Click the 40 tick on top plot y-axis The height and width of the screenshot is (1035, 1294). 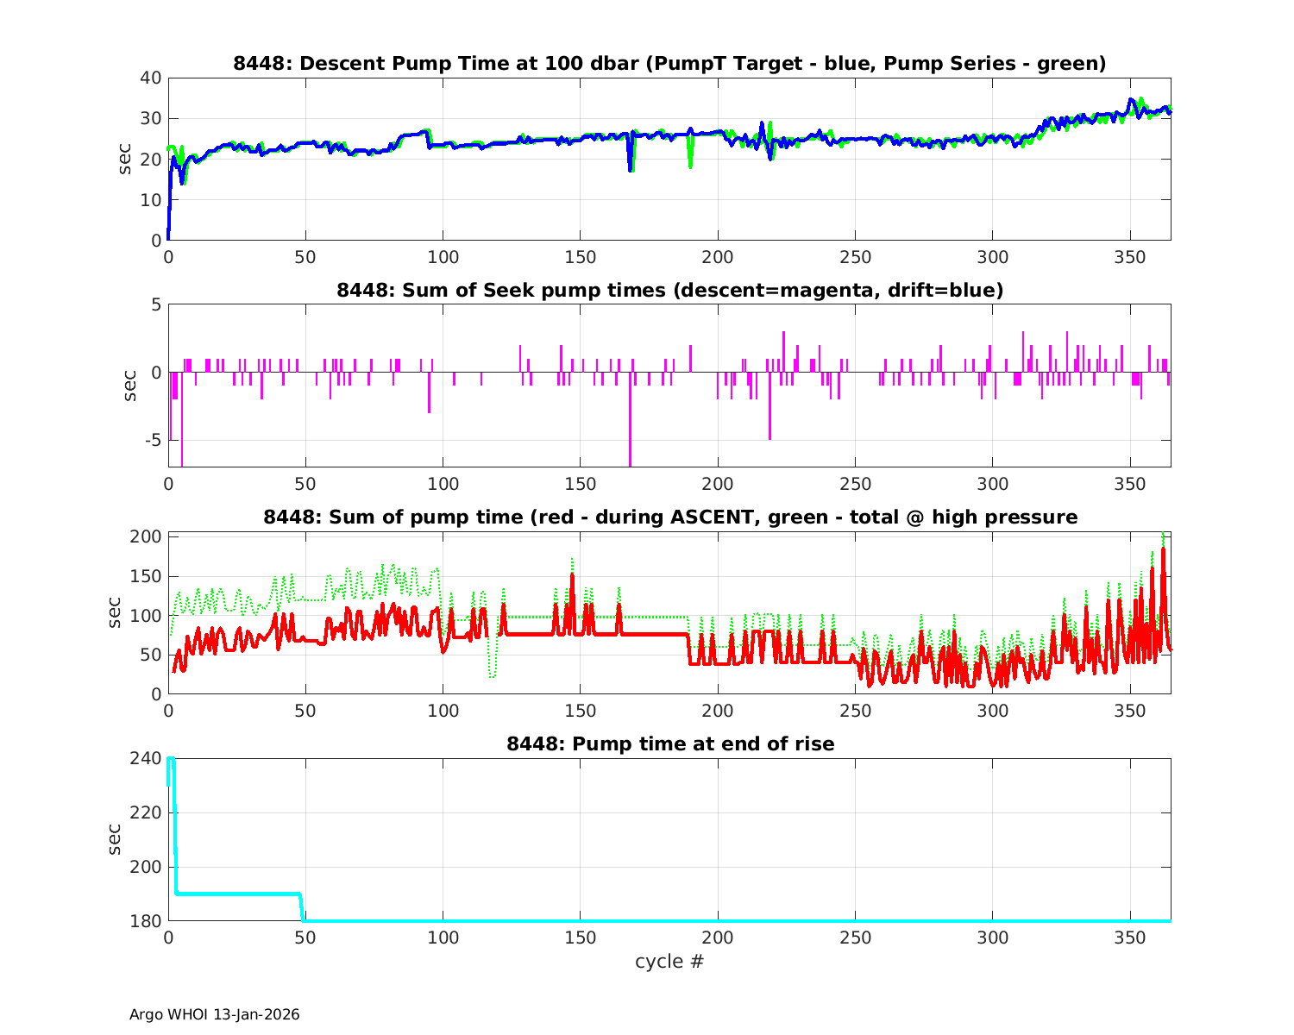[151, 78]
